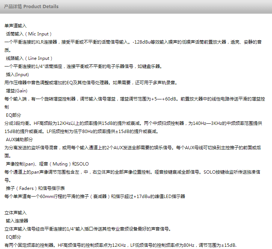Click the line mentioning LF低频控制为低于80Hz
272x249 pixels.
[x=81, y=132]
